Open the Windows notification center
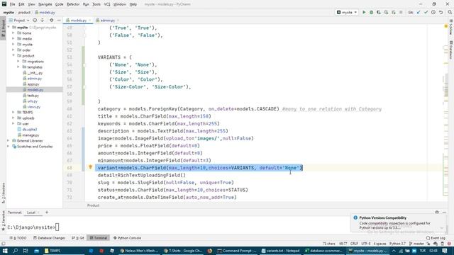The height and width of the screenshot is (255, 454). coord(445,251)
